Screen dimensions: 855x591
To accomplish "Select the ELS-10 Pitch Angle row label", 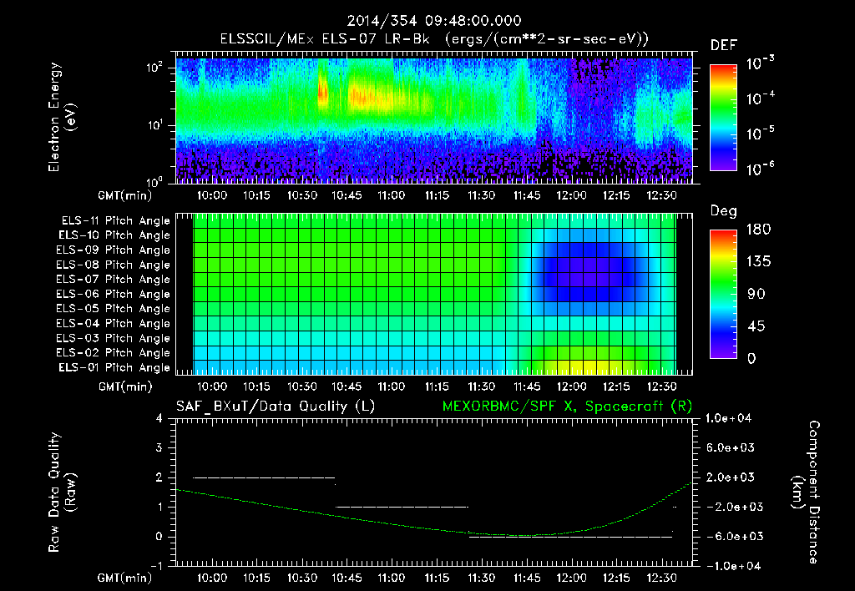I will point(114,235).
